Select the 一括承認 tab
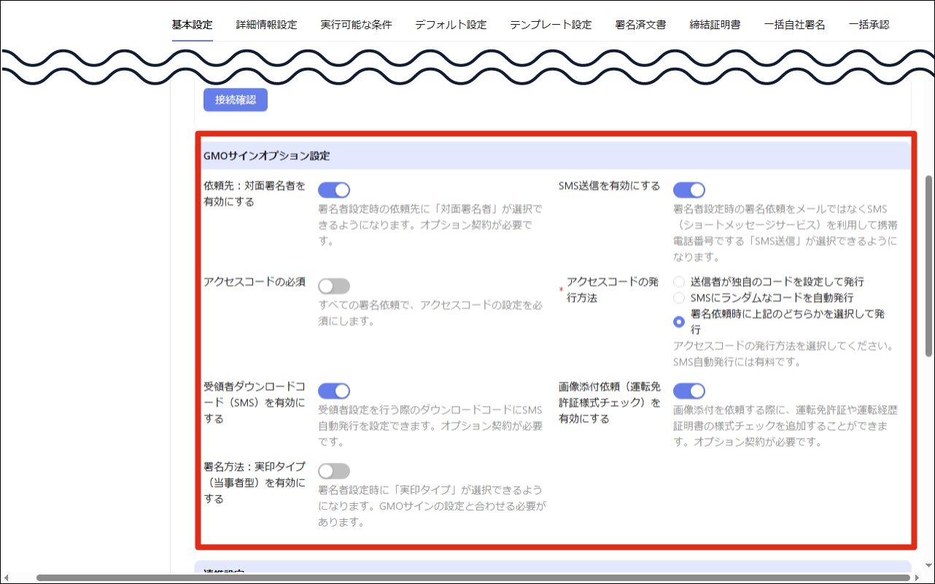Image resolution: width=935 pixels, height=584 pixels. 869,25
